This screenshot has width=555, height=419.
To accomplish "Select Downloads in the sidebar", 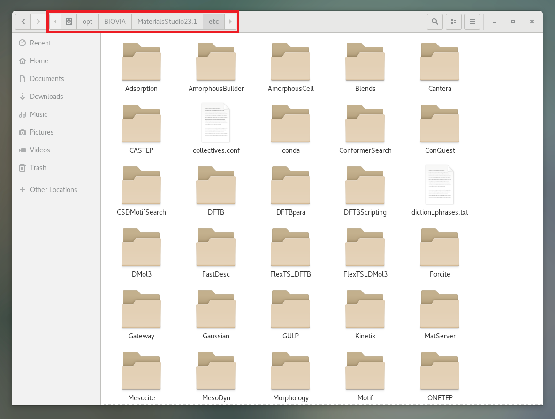I will tap(46, 97).
